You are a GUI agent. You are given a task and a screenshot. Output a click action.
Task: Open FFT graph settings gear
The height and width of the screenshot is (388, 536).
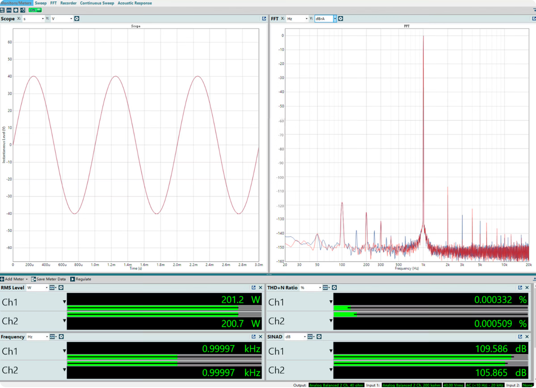[x=340, y=19]
